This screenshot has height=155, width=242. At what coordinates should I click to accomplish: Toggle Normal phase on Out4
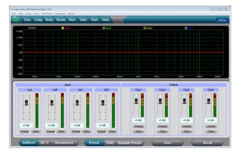(211, 126)
